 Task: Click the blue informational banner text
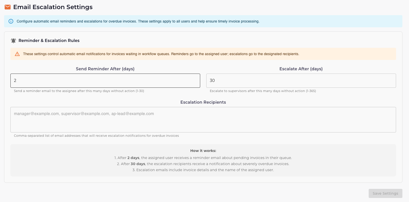(138, 21)
